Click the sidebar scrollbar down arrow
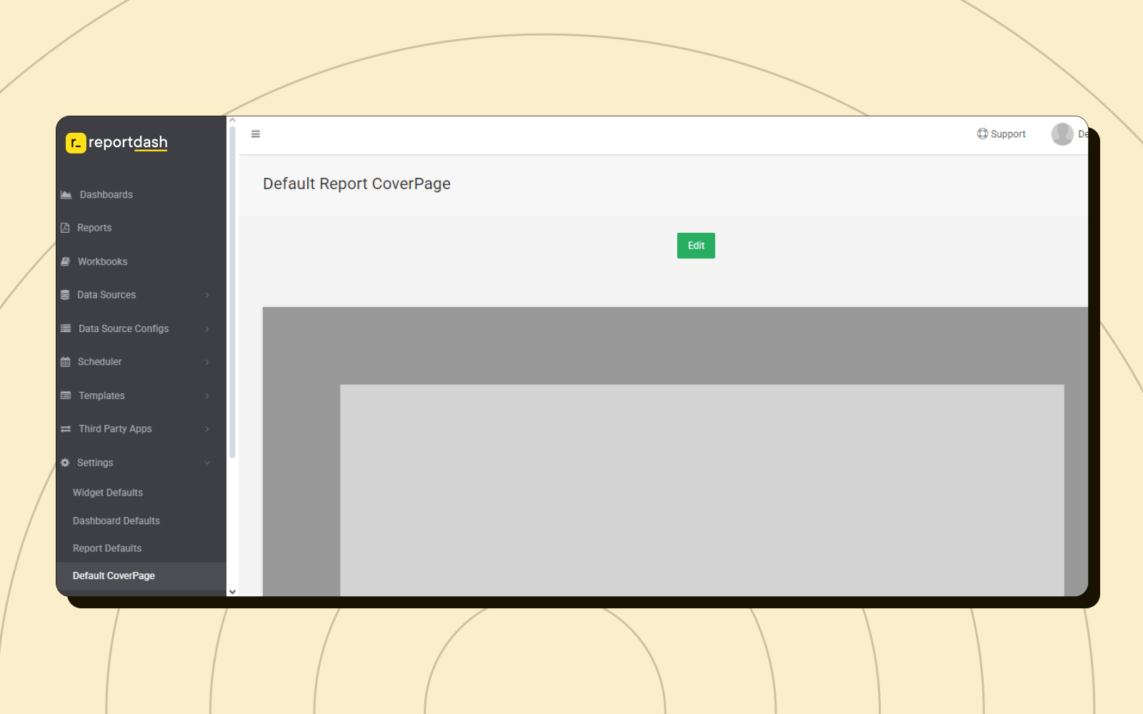Image resolution: width=1143 pixels, height=714 pixels. tap(232, 592)
